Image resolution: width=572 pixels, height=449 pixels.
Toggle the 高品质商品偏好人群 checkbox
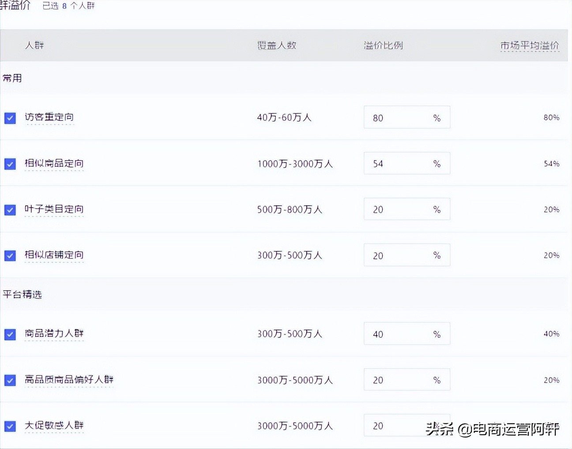(10, 380)
